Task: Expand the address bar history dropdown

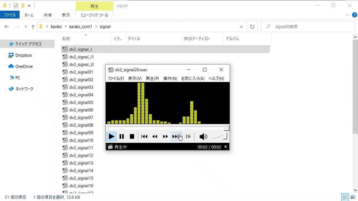Action: point(241,27)
